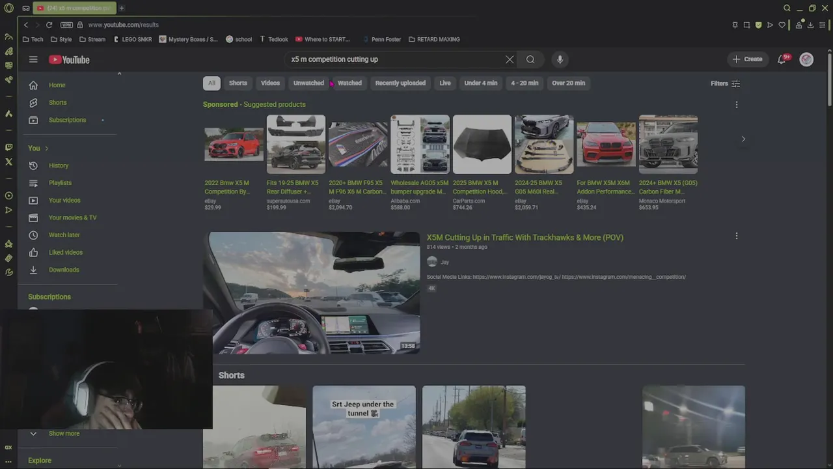Open the X5M Cutting Up video thumbnail
Image resolution: width=833 pixels, height=469 pixels.
tap(313, 292)
